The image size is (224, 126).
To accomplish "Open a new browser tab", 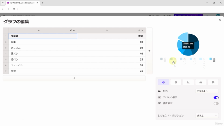I will [x=43, y=3].
